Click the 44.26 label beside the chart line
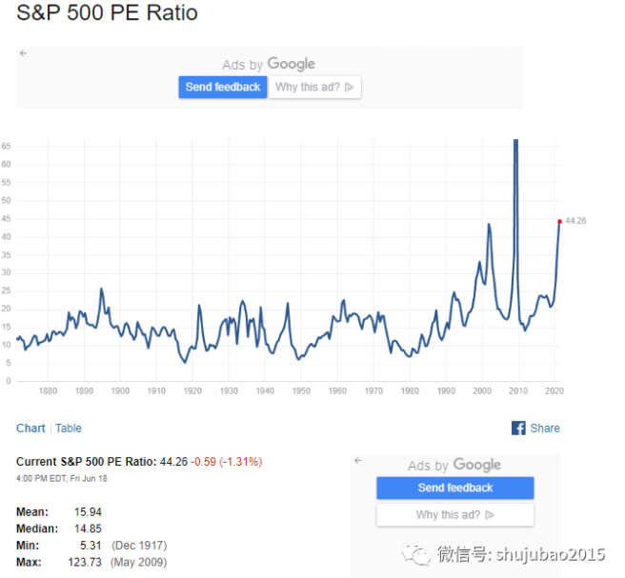Image resolution: width=625 pixels, height=578 pixels. [575, 221]
